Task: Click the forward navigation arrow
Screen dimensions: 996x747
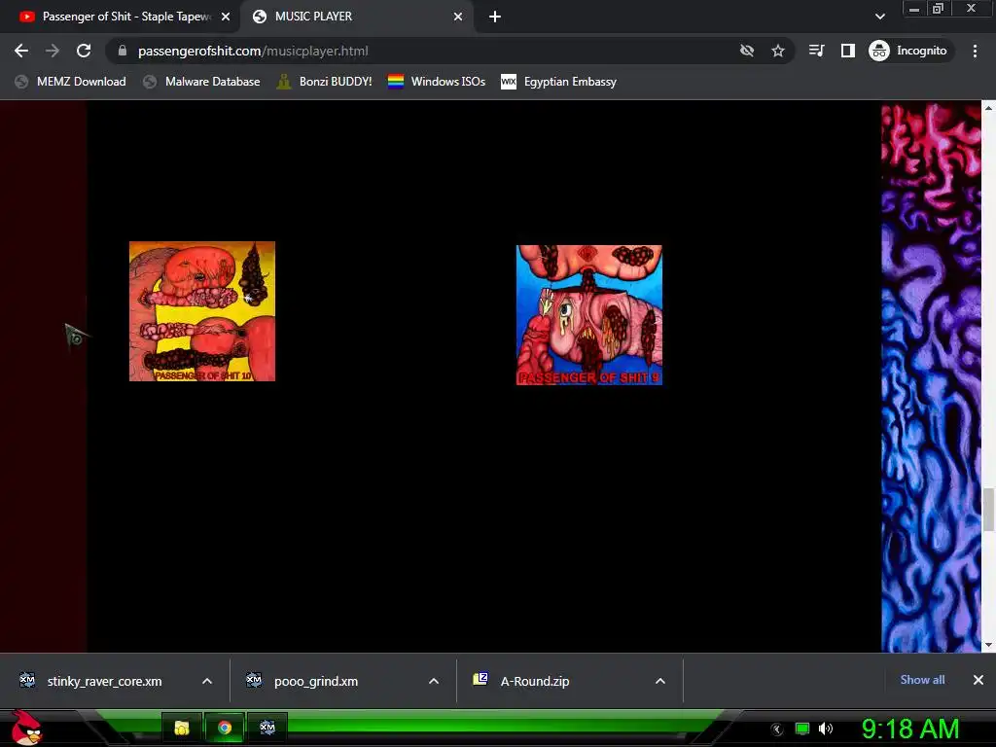Action: click(x=53, y=51)
